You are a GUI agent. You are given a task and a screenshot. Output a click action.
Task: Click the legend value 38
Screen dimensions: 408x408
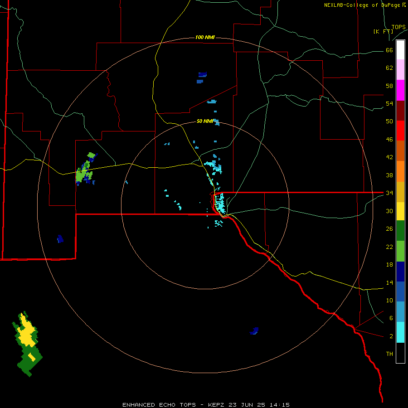click(389, 175)
